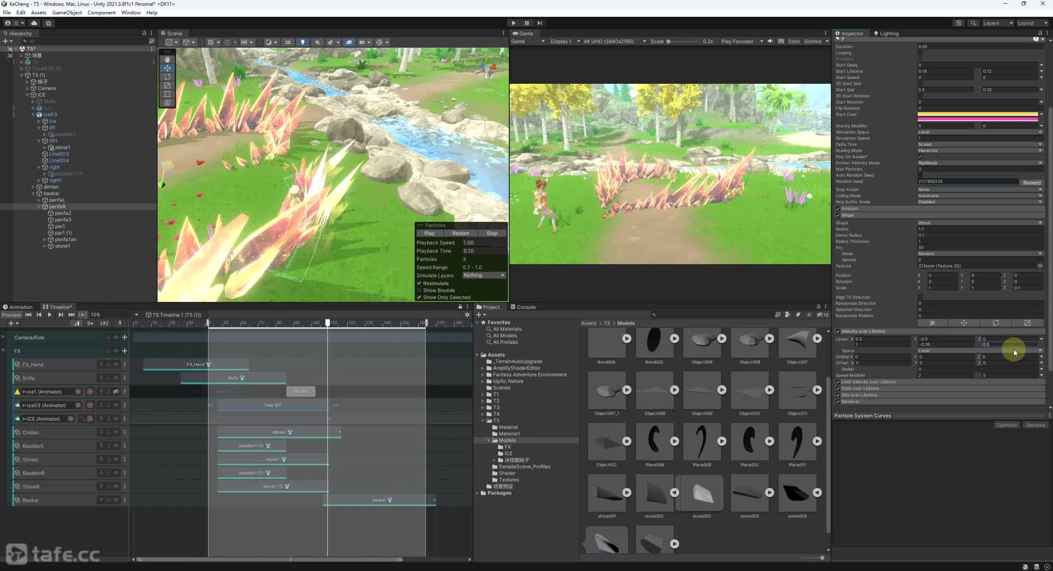Click the shape gizmo rotate icon
The width and height of the screenshot is (1053, 571).
pyautogui.click(x=996, y=323)
